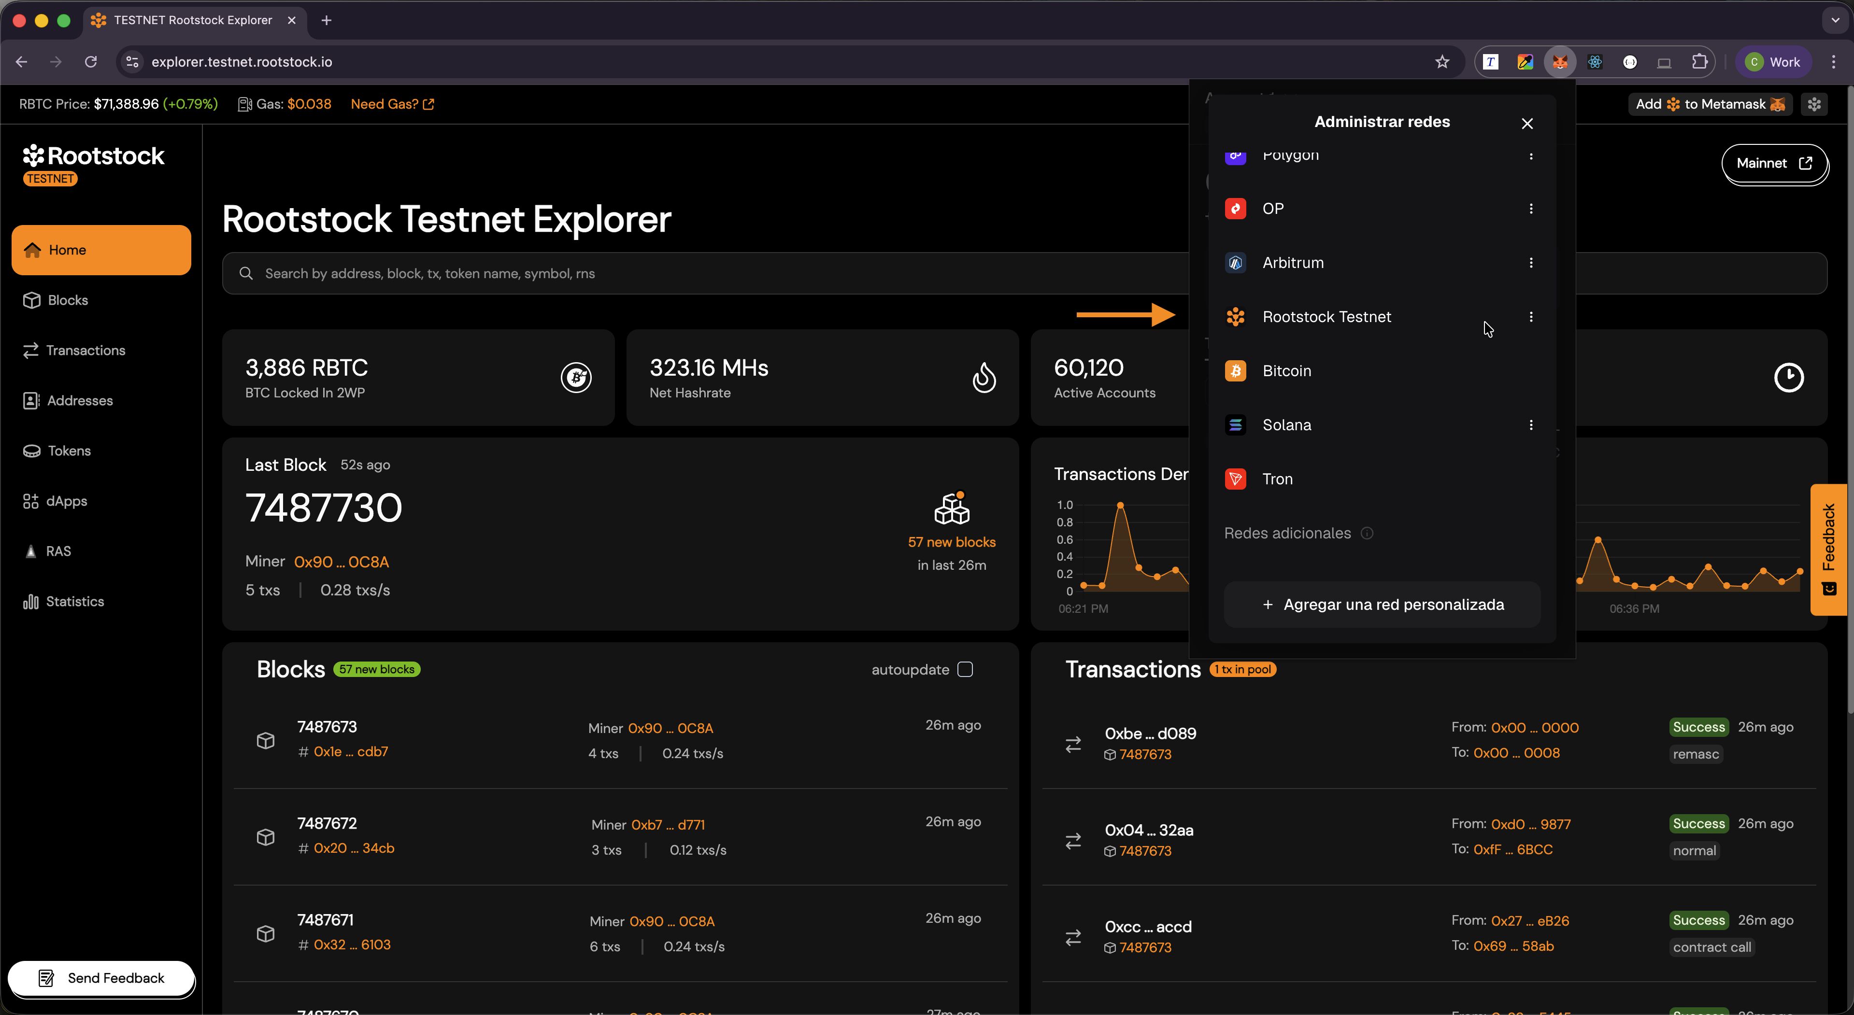
Task: Open the Need Gas? link
Action: 386,104
